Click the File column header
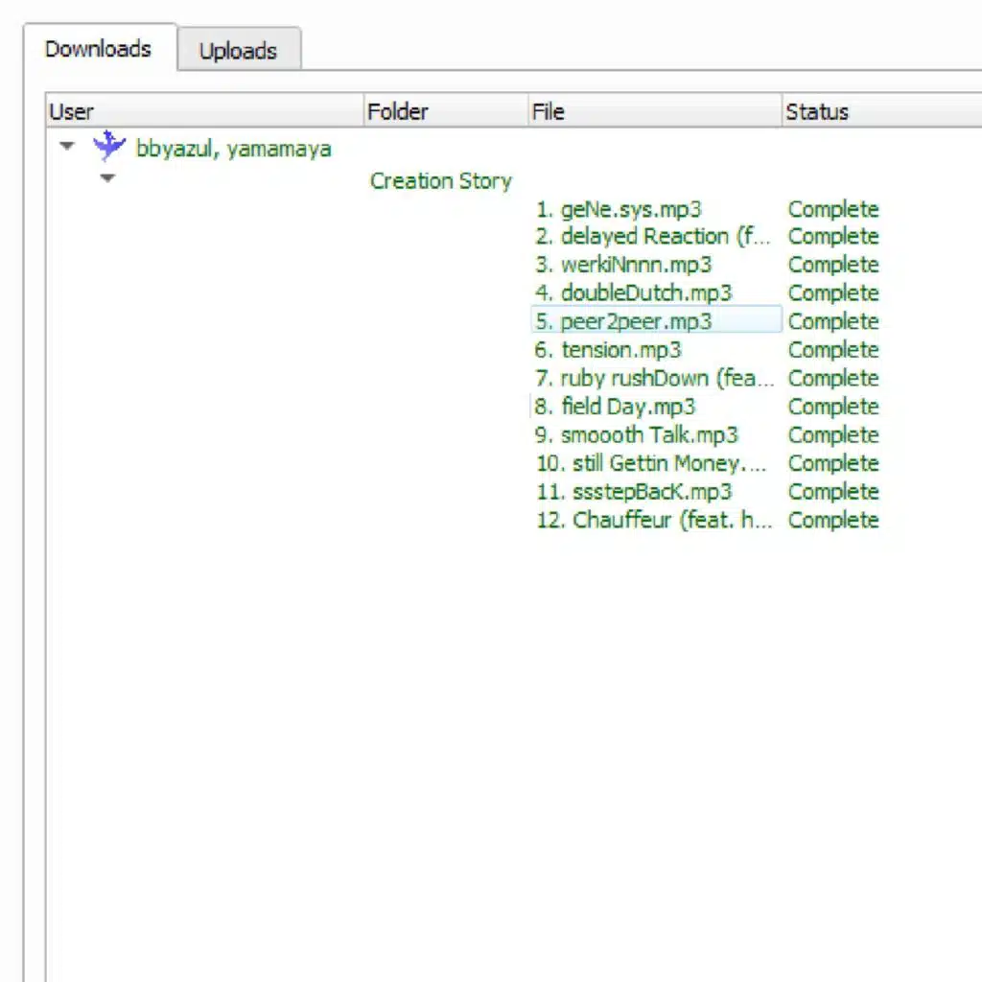This screenshot has height=982, width=982. click(654, 112)
